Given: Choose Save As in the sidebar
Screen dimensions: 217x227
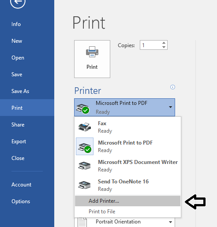Looking at the screenshot, I should click(20, 91).
